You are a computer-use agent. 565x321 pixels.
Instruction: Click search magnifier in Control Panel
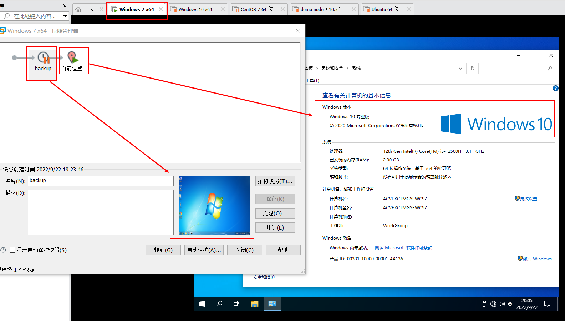tap(550, 68)
